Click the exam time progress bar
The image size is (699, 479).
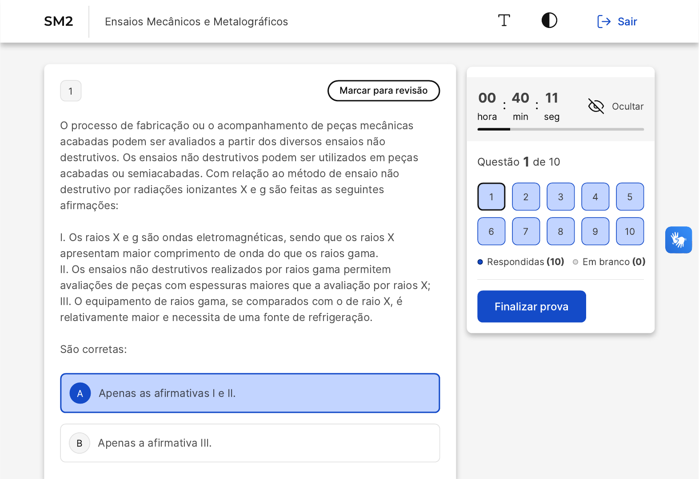point(560,129)
